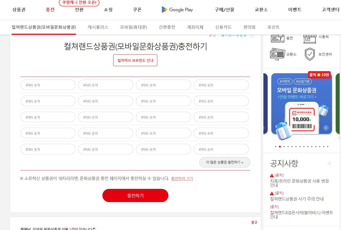The height and width of the screenshot is (230, 341).
Task: Open the 보안센터 shield icon
Action: point(310,54)
